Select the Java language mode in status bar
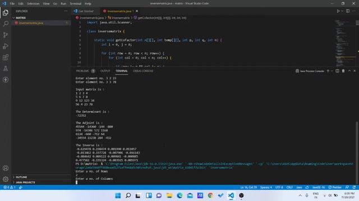Viewport: 359px width, 201px height. [x=299, y=188]
